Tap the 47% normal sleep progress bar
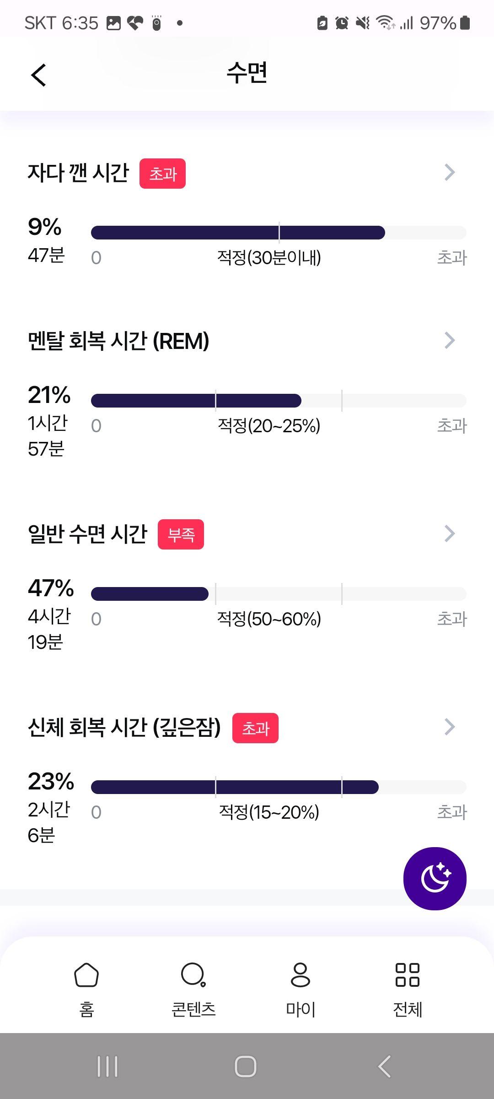The width and height of the screenshot is (494, 1099). pos(279,594)
